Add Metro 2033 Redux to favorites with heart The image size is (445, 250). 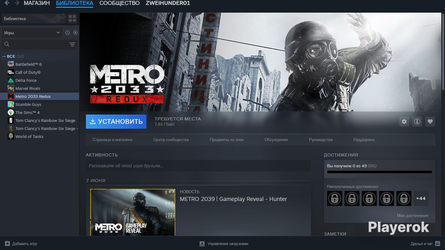pyautogui.click(x=430, y=122)
